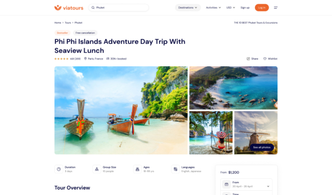The height and width of the screenshot is (195, 332).
Task: Click the Sign up link
Action: point(245,8)
